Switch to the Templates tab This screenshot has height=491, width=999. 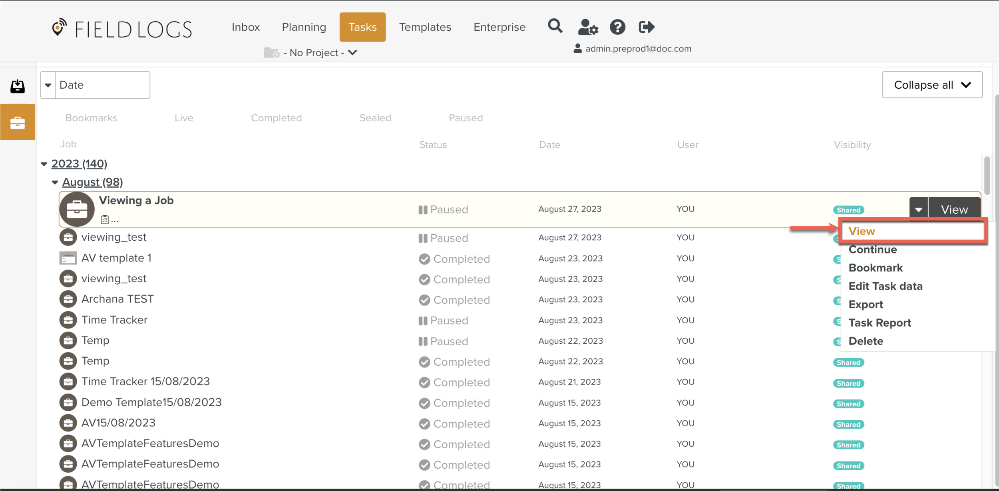tap(425, 27)
